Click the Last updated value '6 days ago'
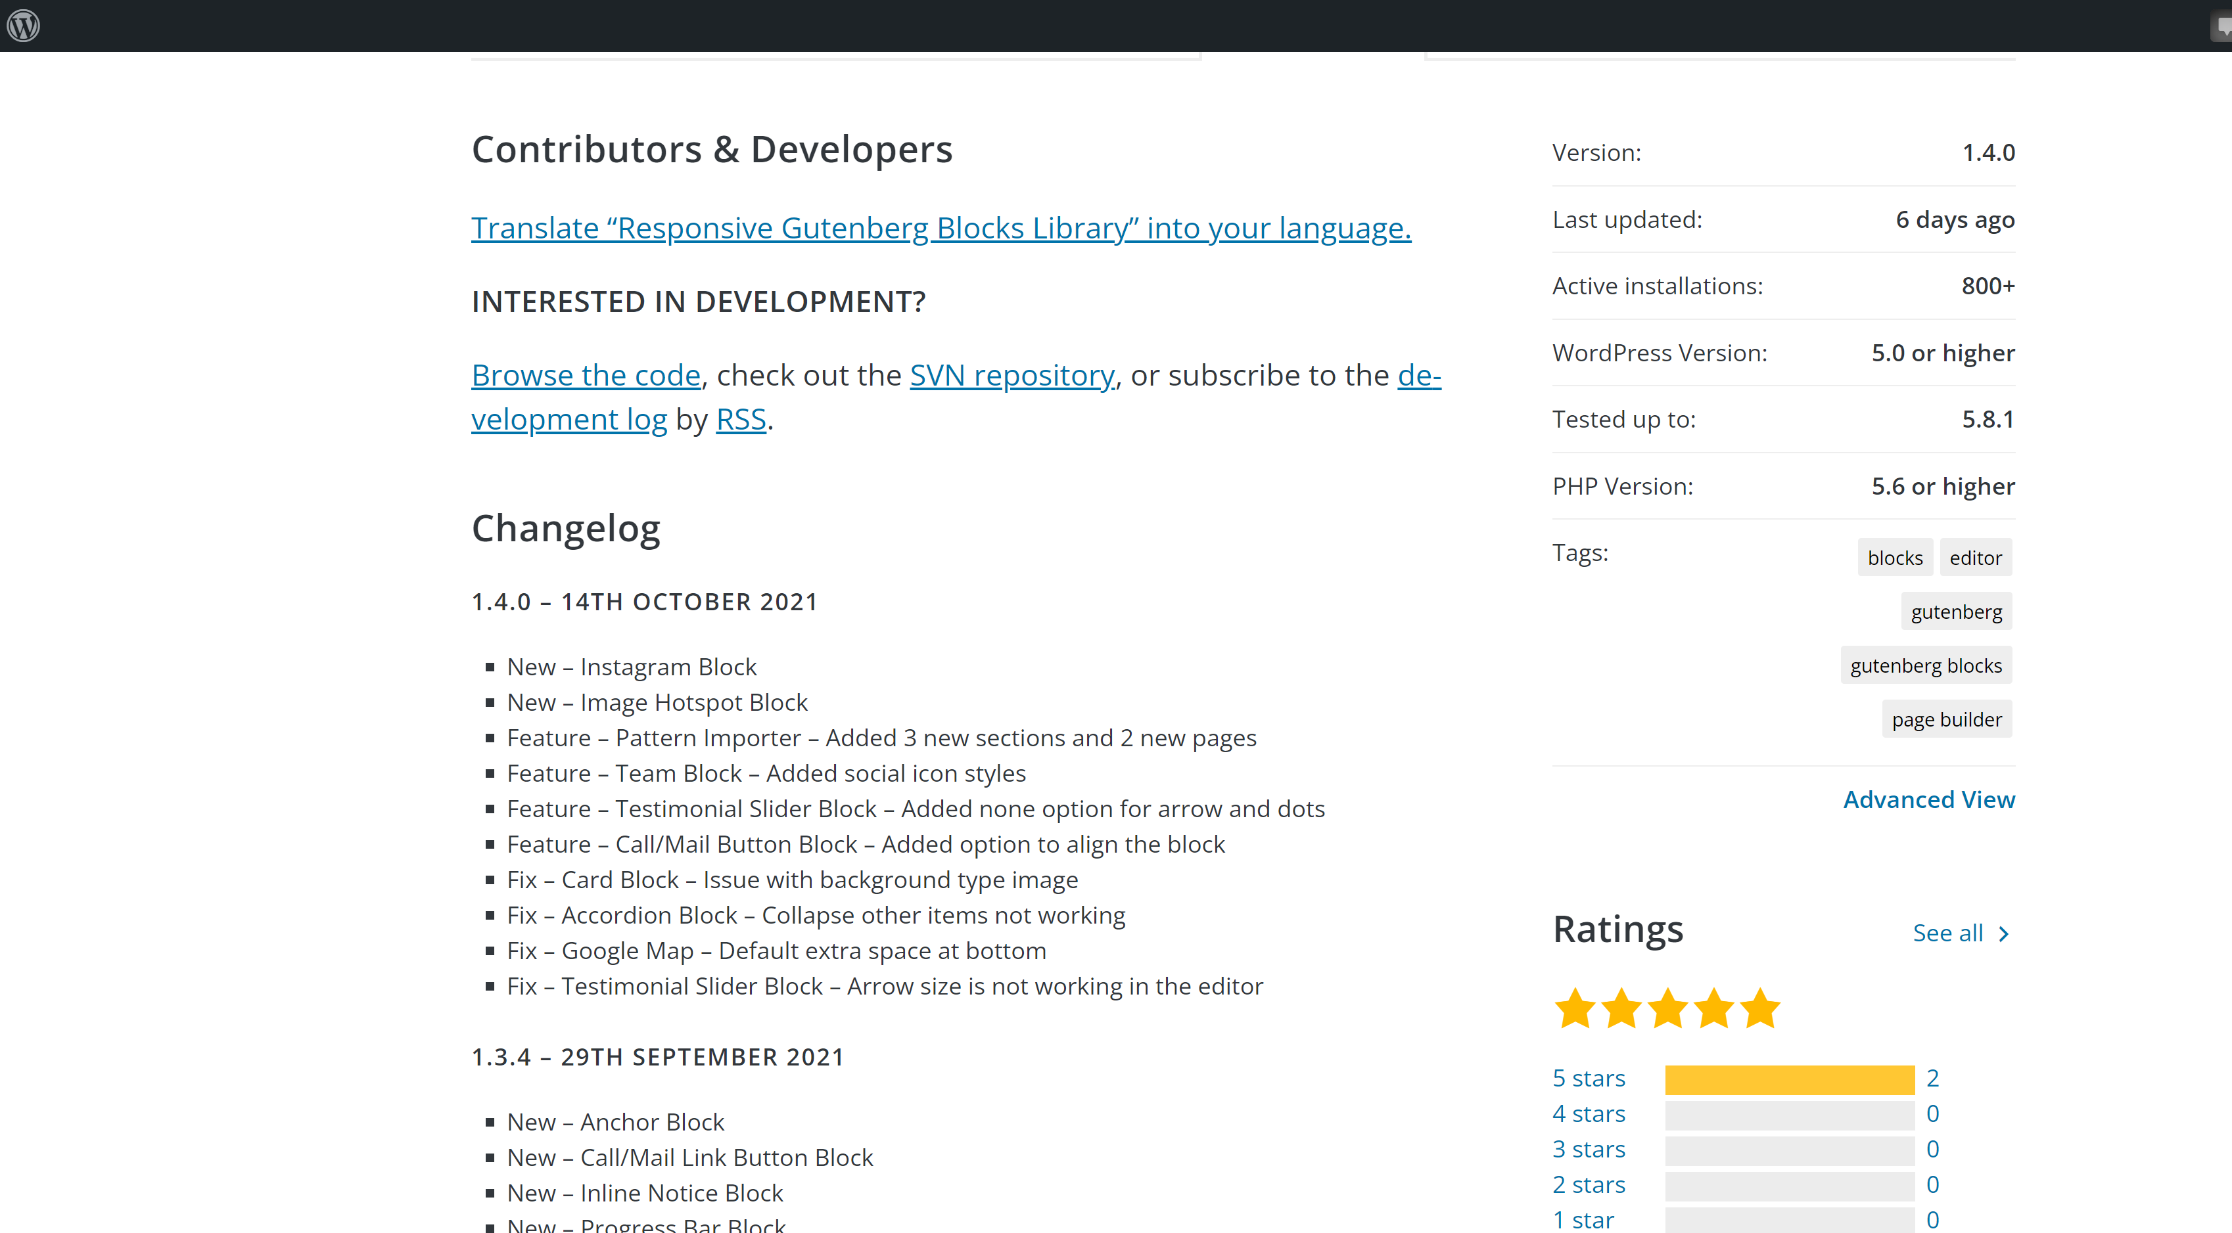 [1955, 220]
